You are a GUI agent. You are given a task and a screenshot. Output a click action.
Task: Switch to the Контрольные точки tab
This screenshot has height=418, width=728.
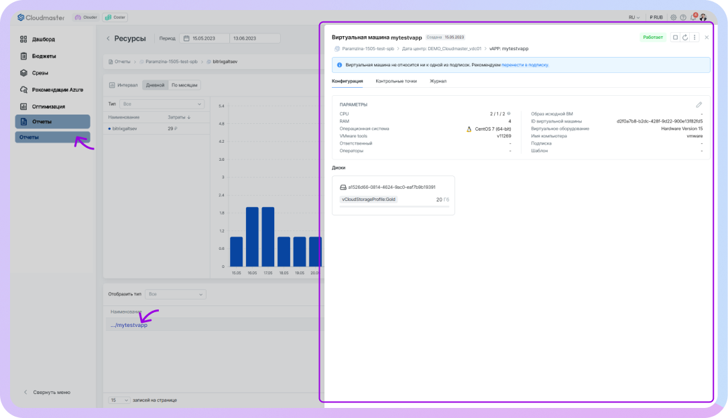pyautogui.click(x=396, y=81)
